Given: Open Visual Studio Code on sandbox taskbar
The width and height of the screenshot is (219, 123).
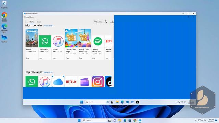Looking at the screenshot, I should click(127, 102).
